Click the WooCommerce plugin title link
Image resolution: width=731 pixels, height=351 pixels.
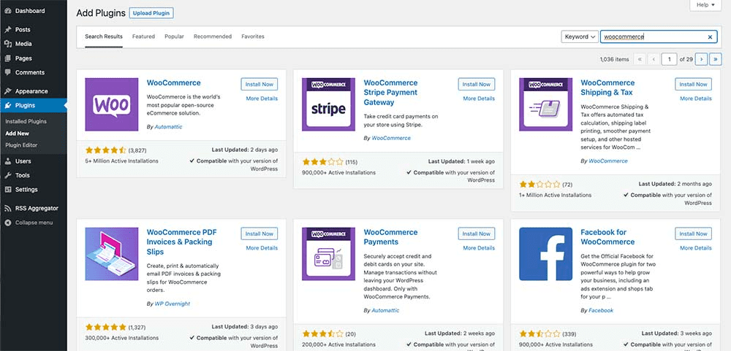coord(173,83)
